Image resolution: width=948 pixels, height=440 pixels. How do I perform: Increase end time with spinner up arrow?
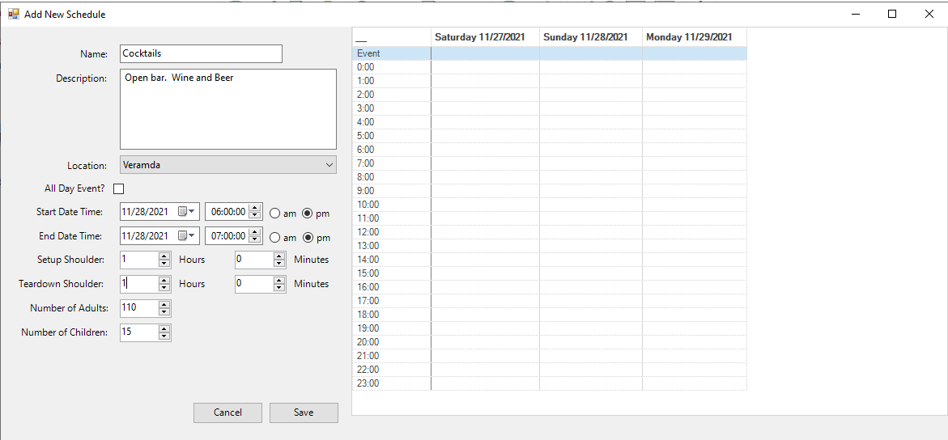(x=255, y=233)
